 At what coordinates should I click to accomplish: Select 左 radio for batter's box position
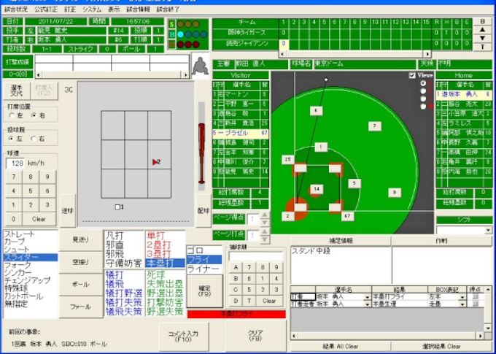(x=12, y=115)
